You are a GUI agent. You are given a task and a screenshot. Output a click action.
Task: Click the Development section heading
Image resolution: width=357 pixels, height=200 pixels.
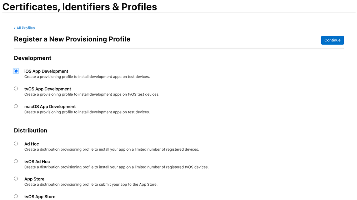(x=32, y=58)
